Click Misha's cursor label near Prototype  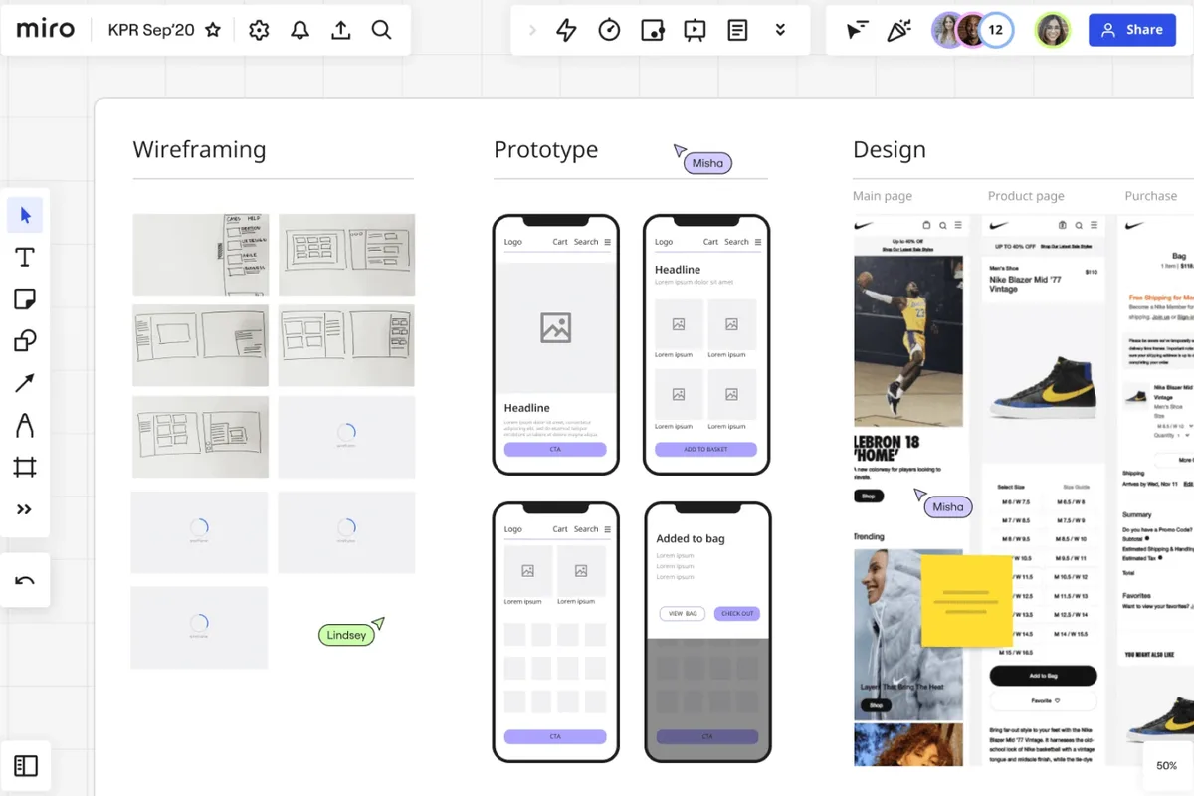coord(707,163)
